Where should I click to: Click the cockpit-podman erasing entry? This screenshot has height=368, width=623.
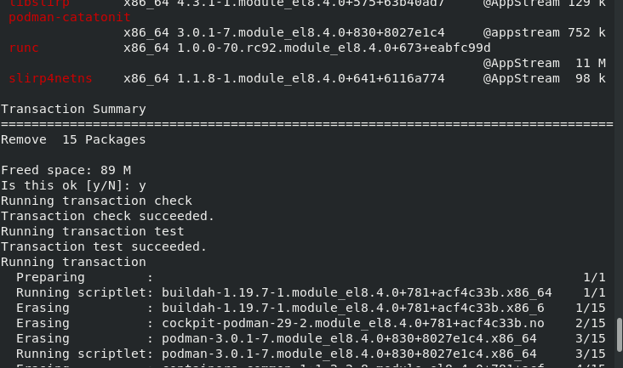353,323
